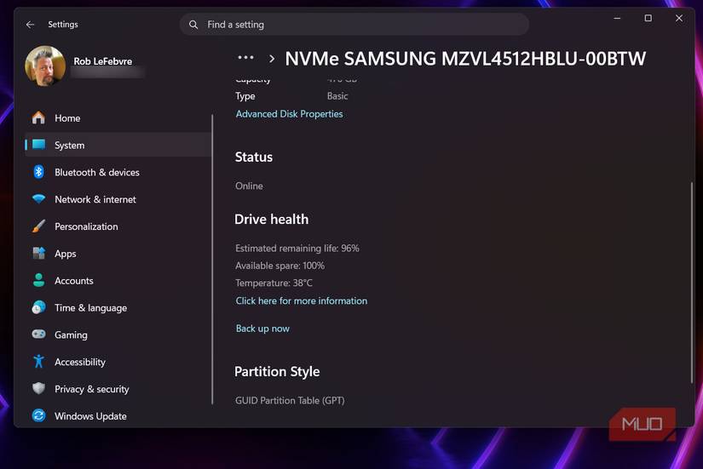Screen dimensions: 703x469
Task: Click the Bluetooth icon in sidebar
Action: (x=38, y=172)
